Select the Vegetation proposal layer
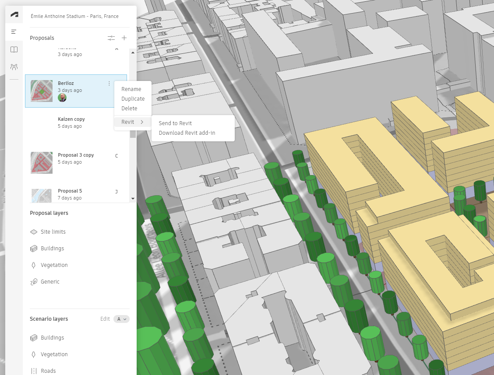 [x=54, y=265]
